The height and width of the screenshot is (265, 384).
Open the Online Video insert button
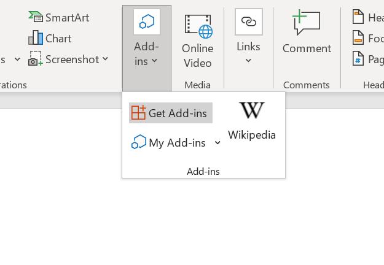198,40
